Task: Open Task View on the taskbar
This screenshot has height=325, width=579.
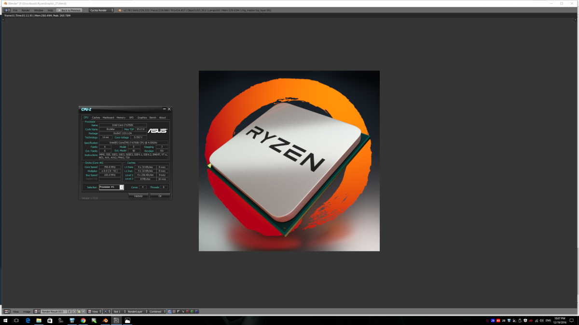Action: 16,320
